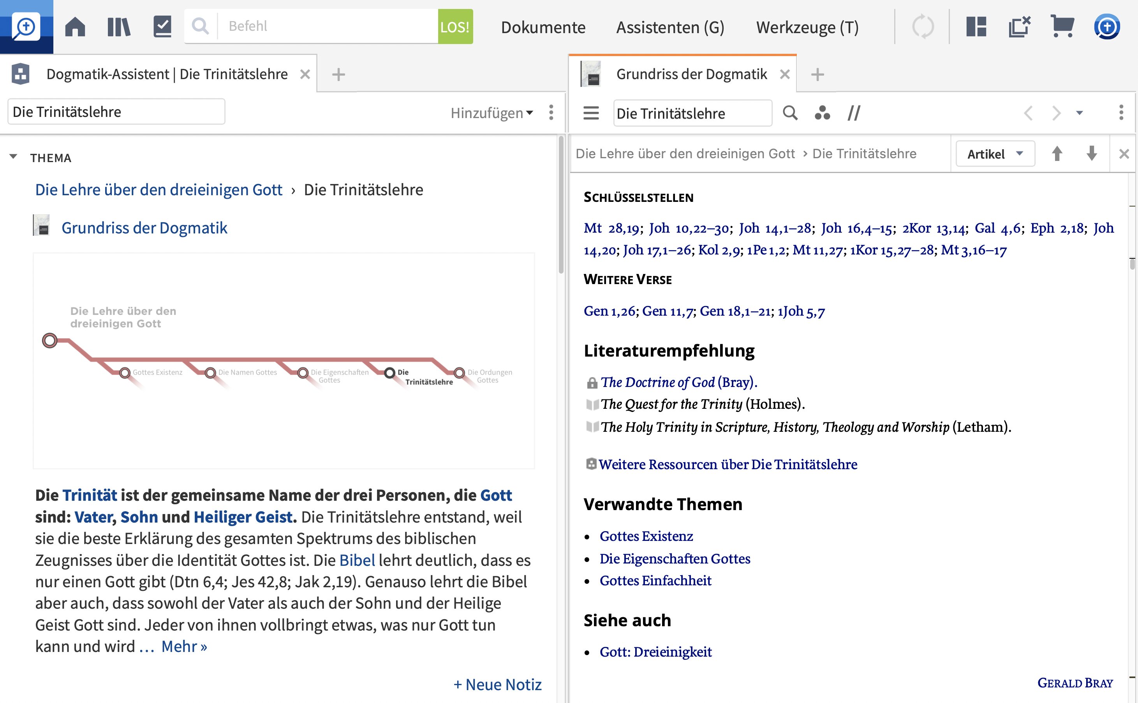The image size is (1138, 703).
Task: Click the parallel resources slashes icon
Action: click(854, 113)
